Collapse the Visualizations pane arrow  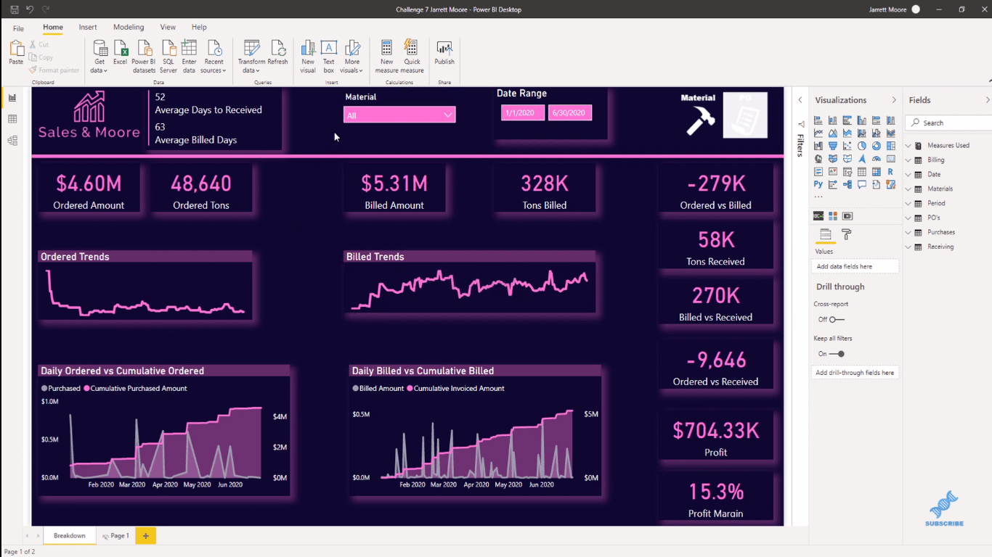pyautogui.click(x=894, y=100)
